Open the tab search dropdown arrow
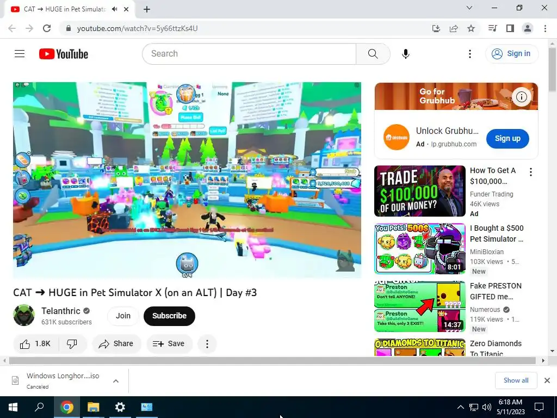The image size is (557, 418). 469,8
